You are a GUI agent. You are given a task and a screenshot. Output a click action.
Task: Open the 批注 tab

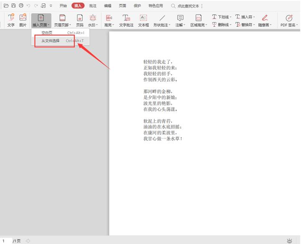[x=93, y=6]
